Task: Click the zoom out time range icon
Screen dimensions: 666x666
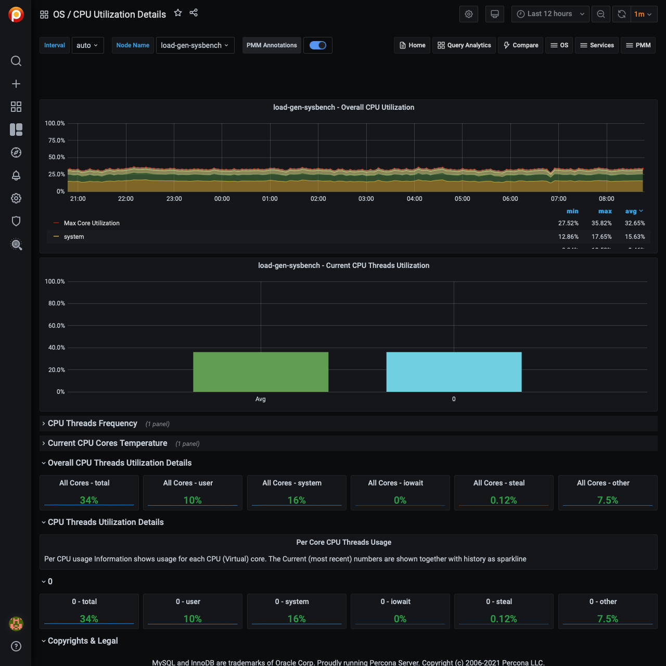Action: point(601,14)
